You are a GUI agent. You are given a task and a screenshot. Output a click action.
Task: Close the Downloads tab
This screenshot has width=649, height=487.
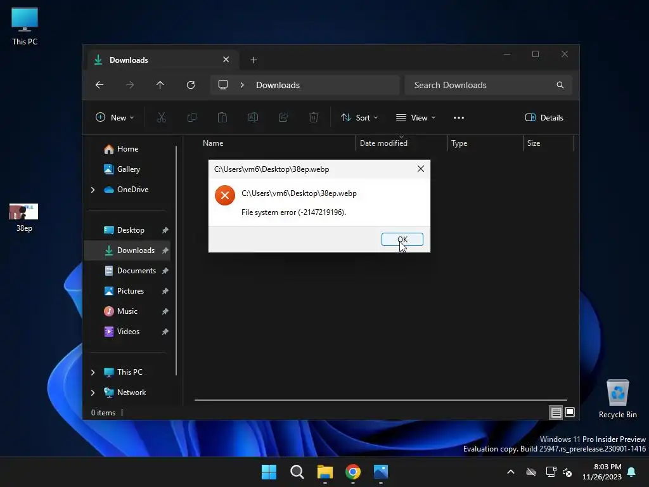tap(226, 60)
